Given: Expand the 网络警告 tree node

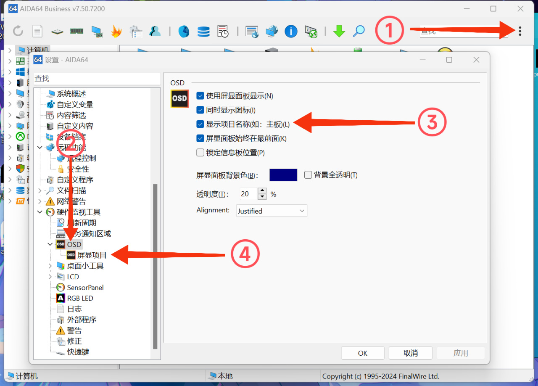Looking at the screenshot, I should 40,201.
